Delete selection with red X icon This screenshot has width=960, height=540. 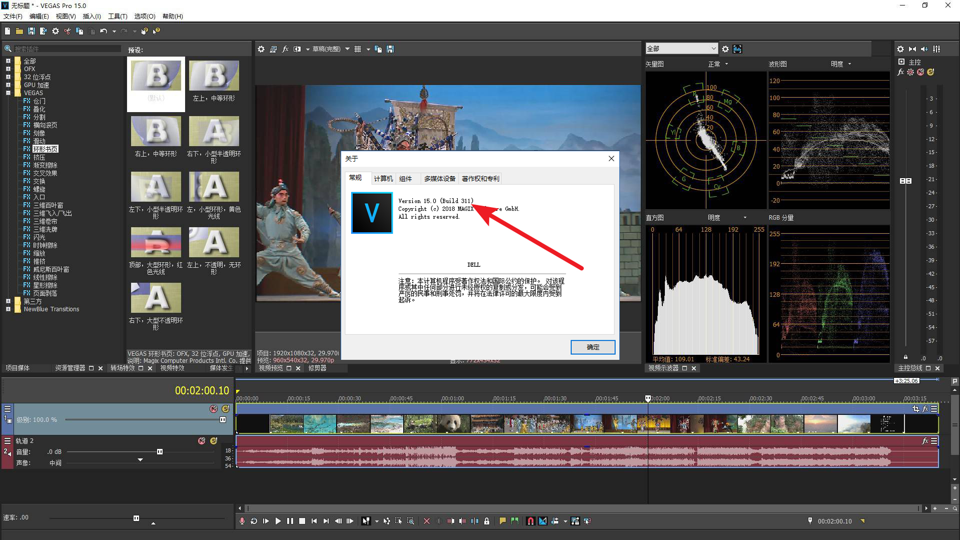(427, 521)
